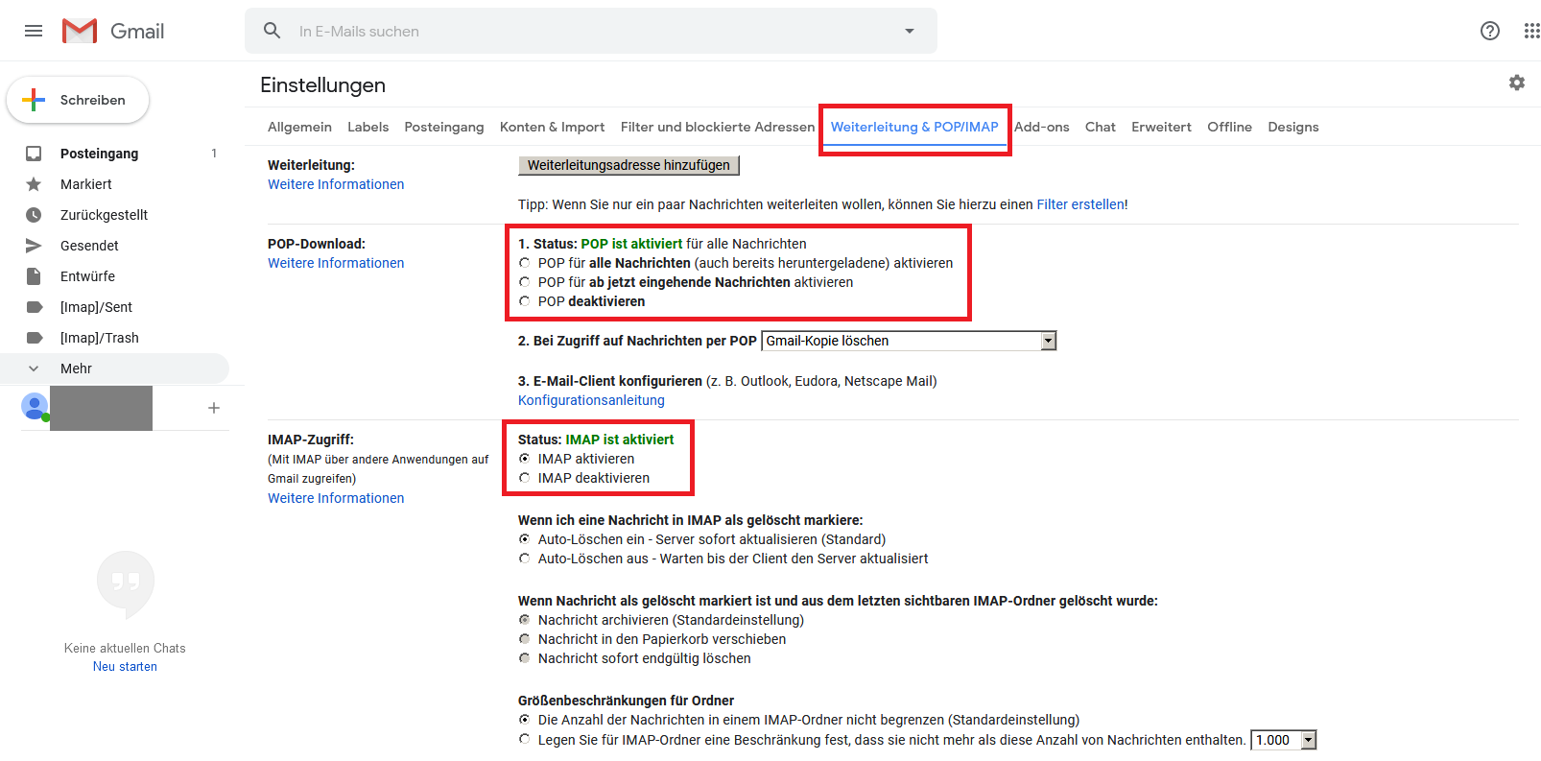Open the Offline tab
1541x761 pixels.
point(1229,127)
